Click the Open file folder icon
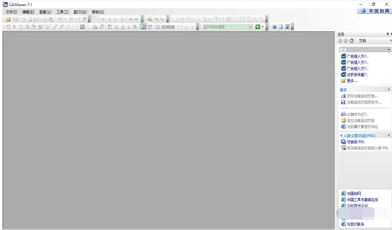This screenshot has height=230, width=392. click(x=8, y=19)
